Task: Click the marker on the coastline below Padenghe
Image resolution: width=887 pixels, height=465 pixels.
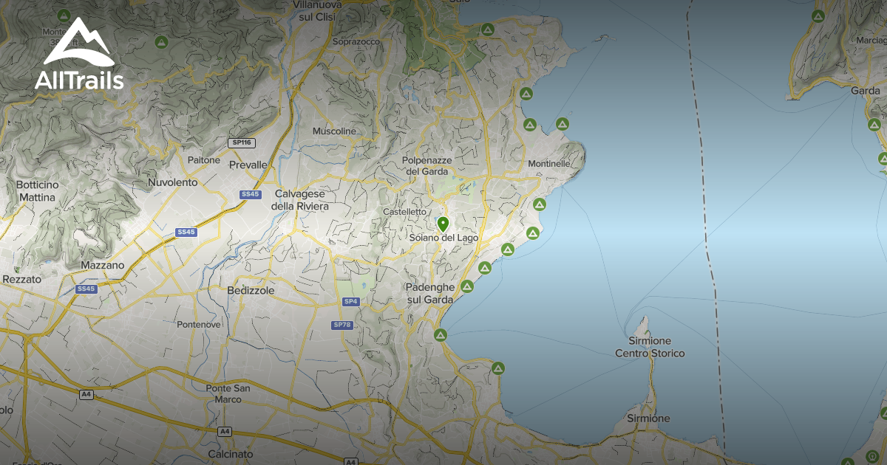Action: coord(441,334)
